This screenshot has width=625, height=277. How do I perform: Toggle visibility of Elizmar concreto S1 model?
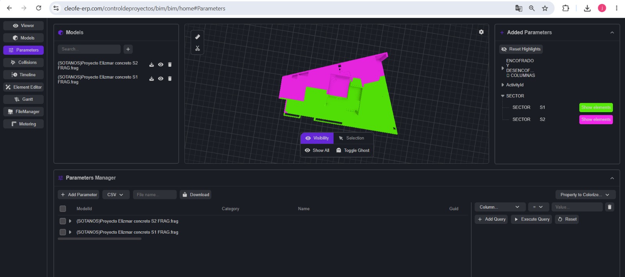click(x=161, y=79)
